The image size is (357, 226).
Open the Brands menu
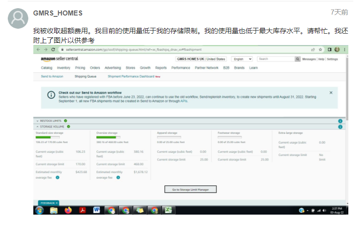tap(239, 68)
